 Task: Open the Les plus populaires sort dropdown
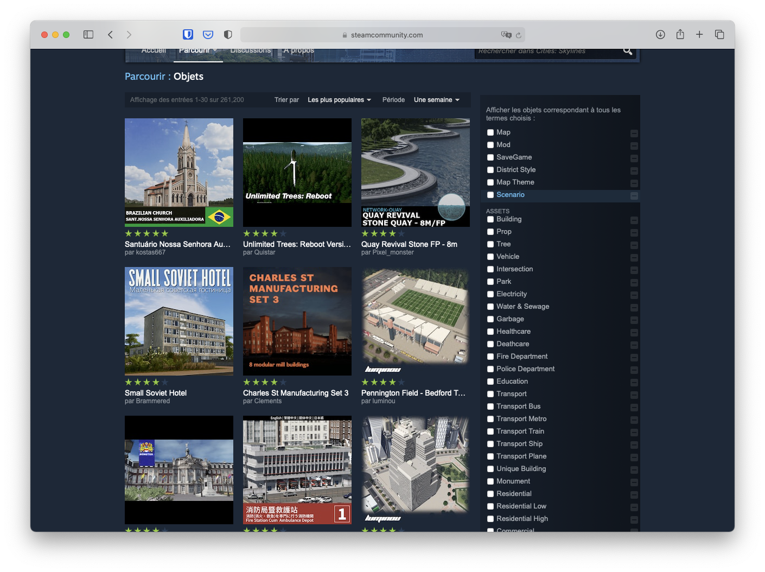click(x=339, y=100)
